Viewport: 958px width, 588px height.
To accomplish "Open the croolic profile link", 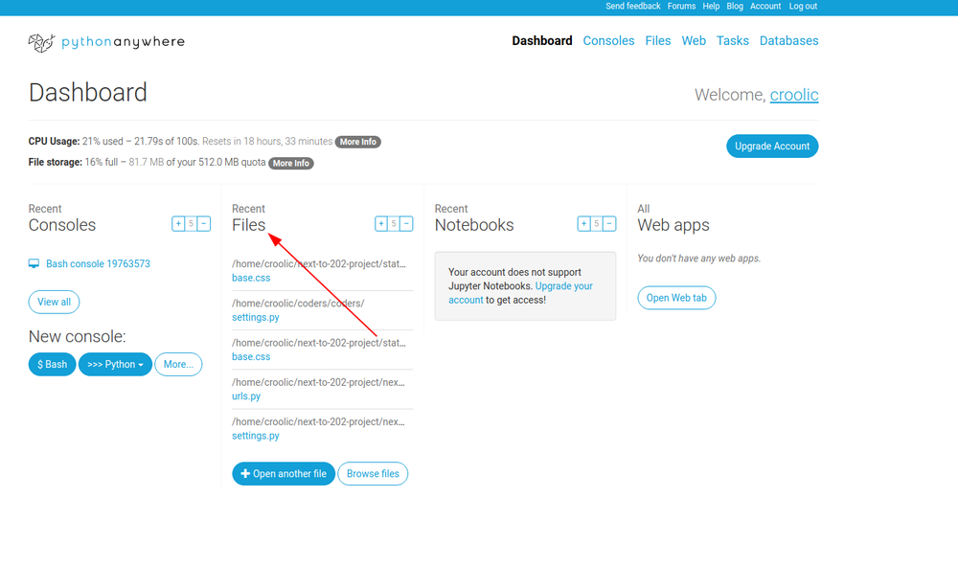I will click(794, 95).
